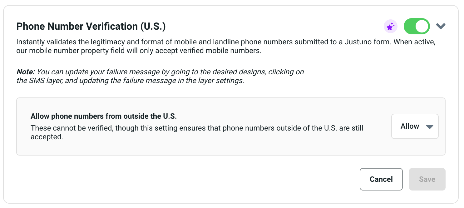This screenshot has width=464, height=208.
Task: Click the purple sparkle star icon
Action: pos(390,27)
